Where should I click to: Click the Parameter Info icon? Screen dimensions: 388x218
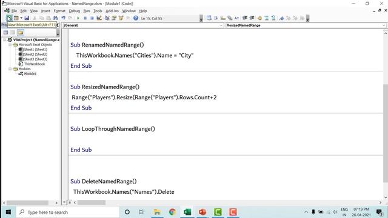(x=230, y=18)
